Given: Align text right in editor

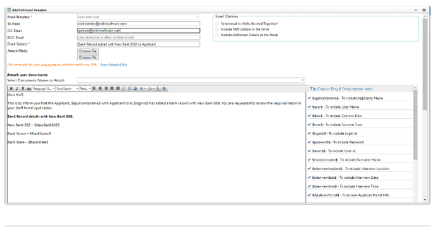Looking at the screenshot, I should [x=106, y=88].
